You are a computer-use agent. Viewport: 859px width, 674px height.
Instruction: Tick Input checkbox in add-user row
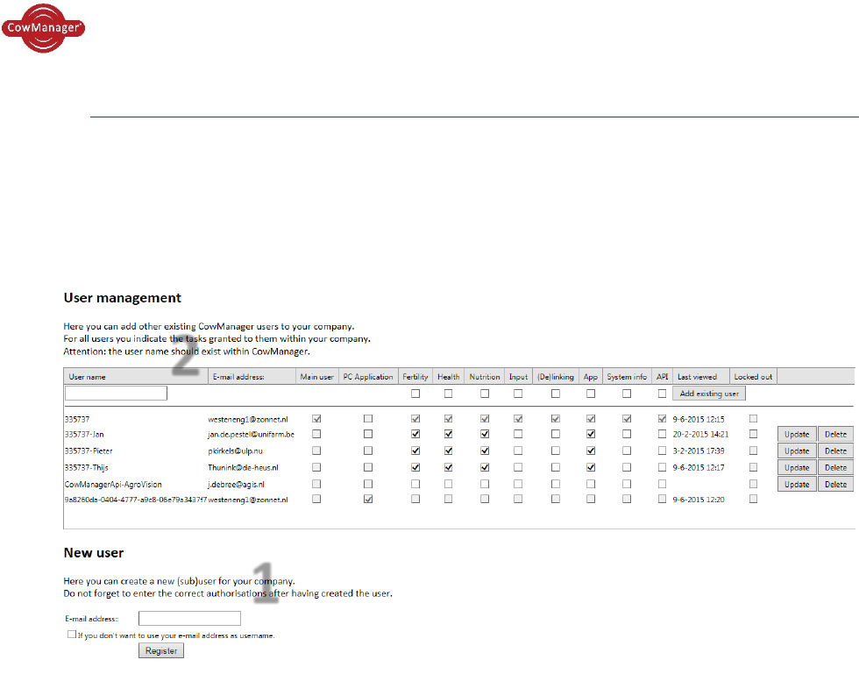tap(518, 394)
